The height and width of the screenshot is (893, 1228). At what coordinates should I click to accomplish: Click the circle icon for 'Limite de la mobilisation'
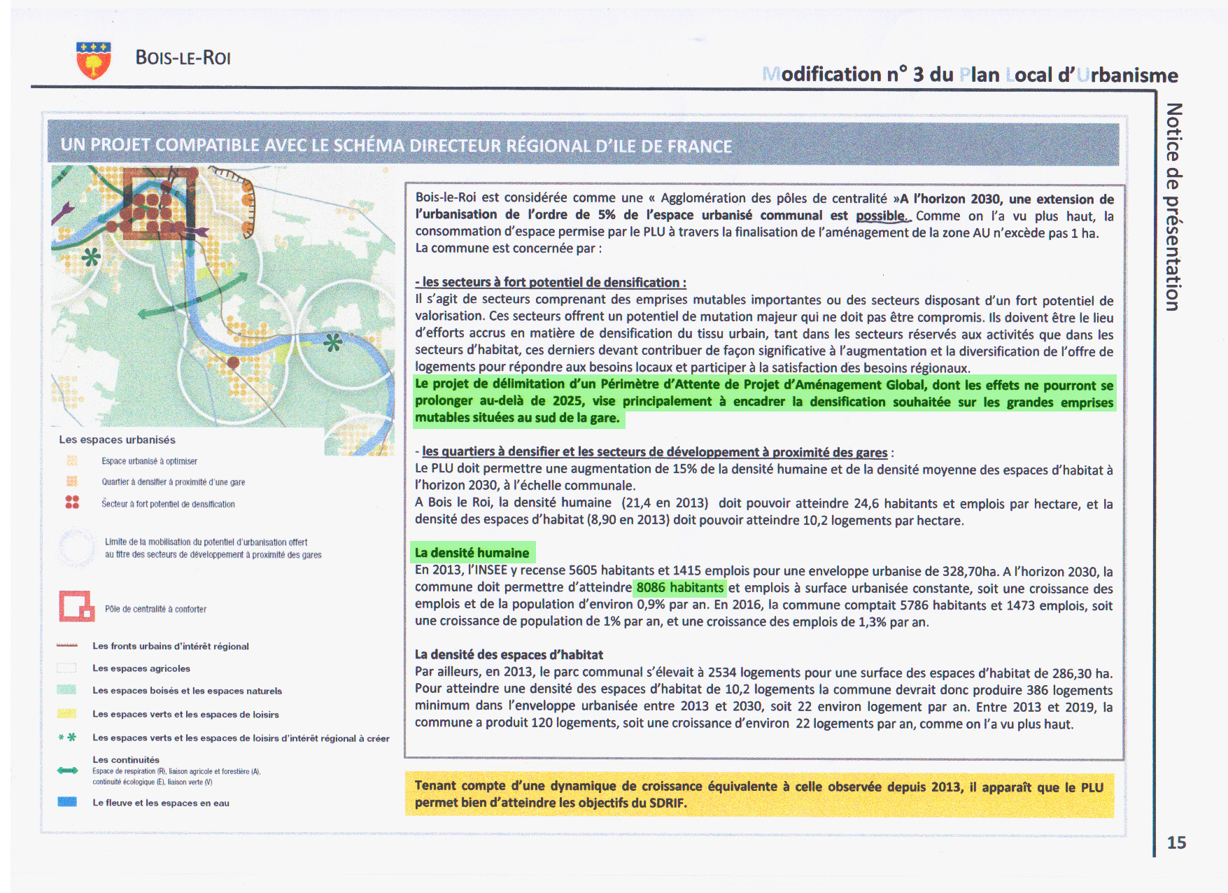point(76,547)
